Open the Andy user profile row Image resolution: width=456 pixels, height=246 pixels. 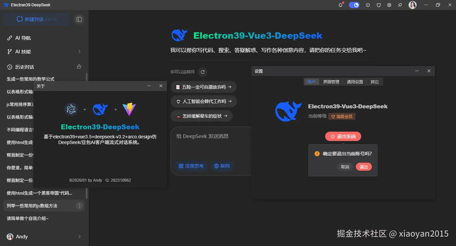click(x=44, y=236)
